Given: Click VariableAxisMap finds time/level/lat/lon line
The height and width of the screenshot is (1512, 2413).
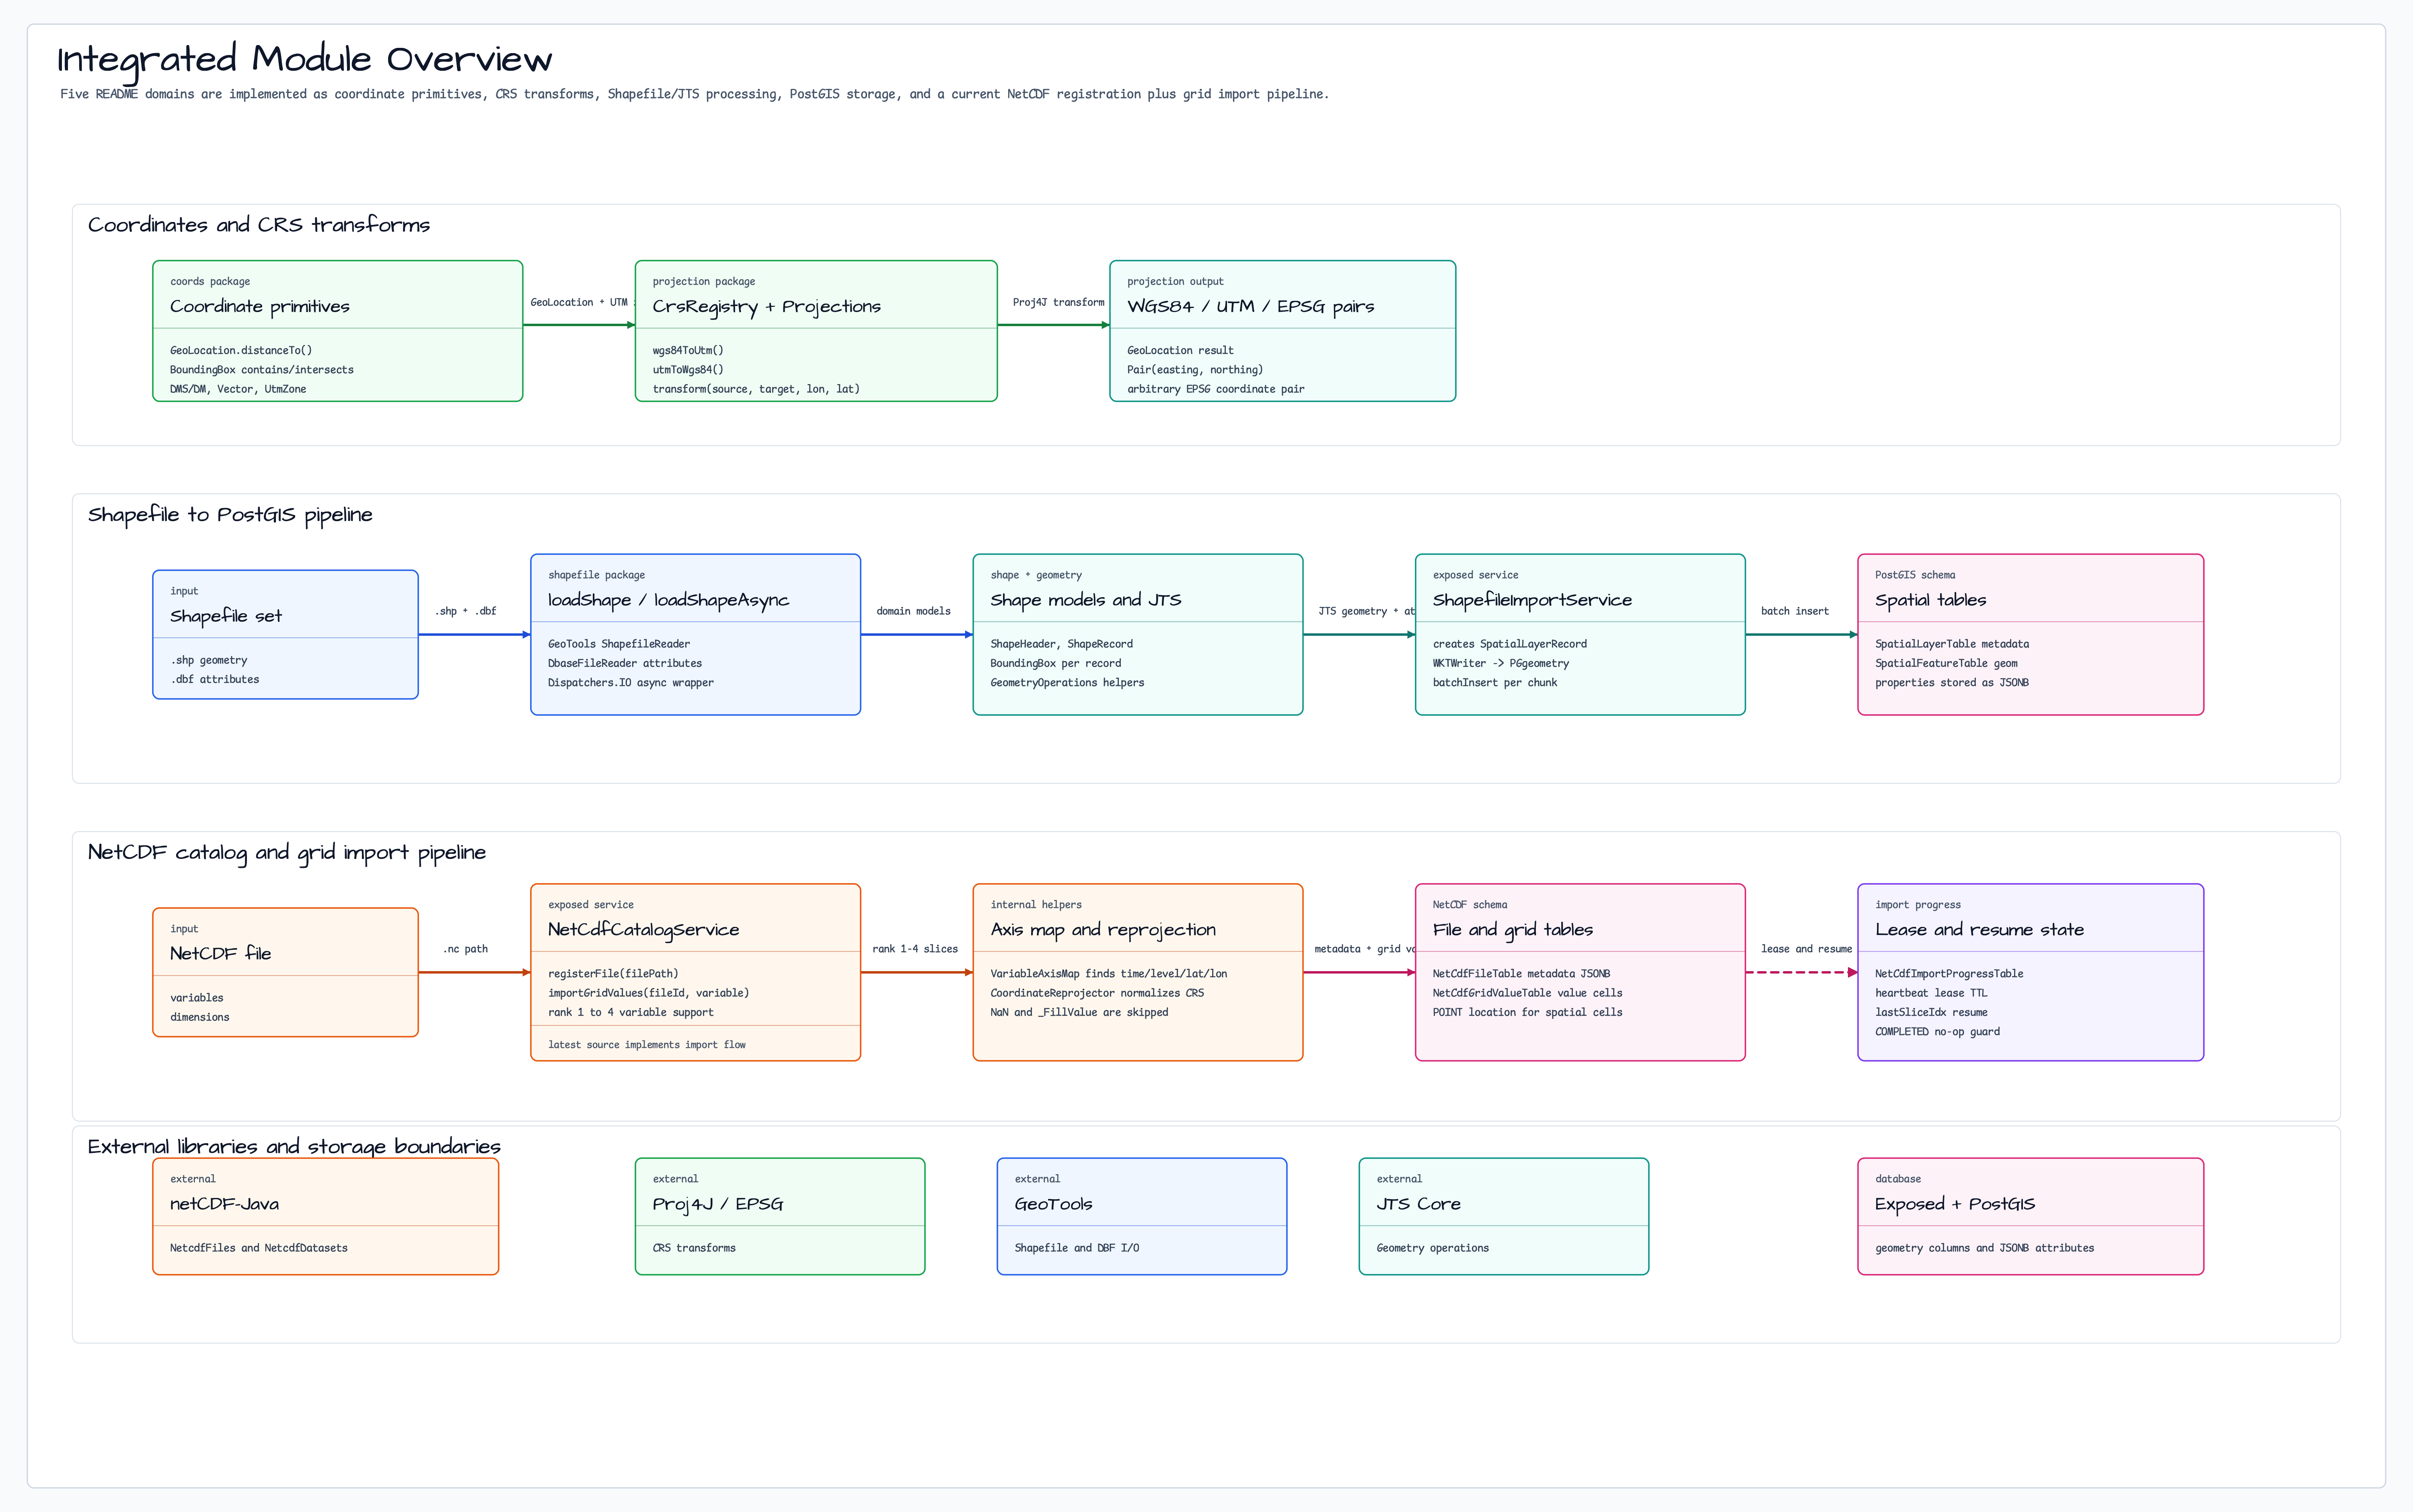Looking at the screenshot, I should coord(1109,974).
